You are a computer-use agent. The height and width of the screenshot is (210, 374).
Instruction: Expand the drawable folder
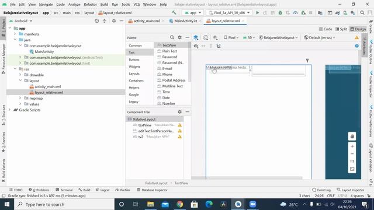[20, 75]
